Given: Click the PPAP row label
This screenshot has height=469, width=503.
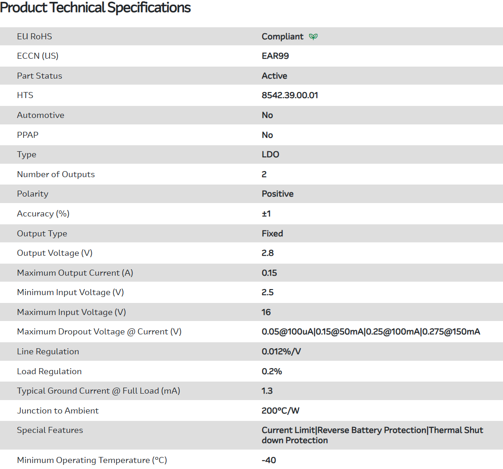Looking at the screenshot, I should pos(28,135).
